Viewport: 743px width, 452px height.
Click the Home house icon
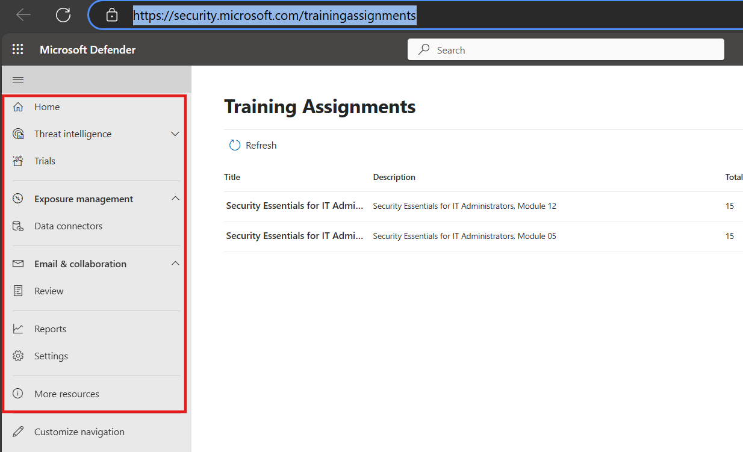[x=18, y=107]
